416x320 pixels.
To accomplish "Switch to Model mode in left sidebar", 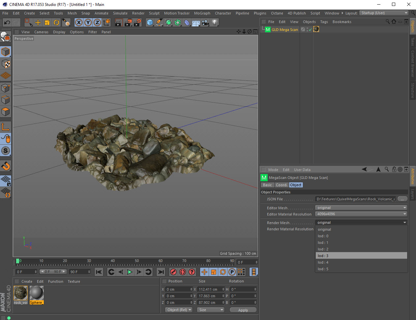I will coord(6,52).
